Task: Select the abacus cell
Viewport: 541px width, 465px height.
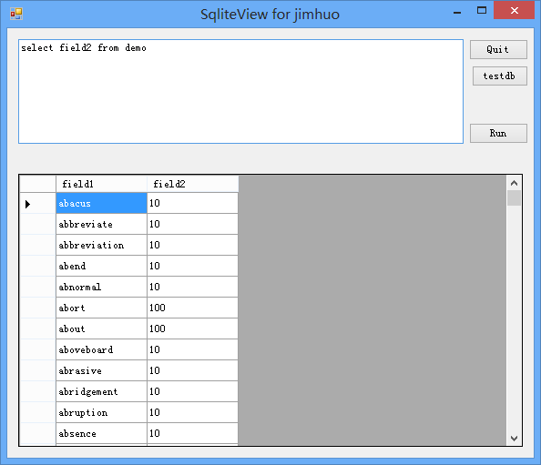Action: (x=101, y=203)
